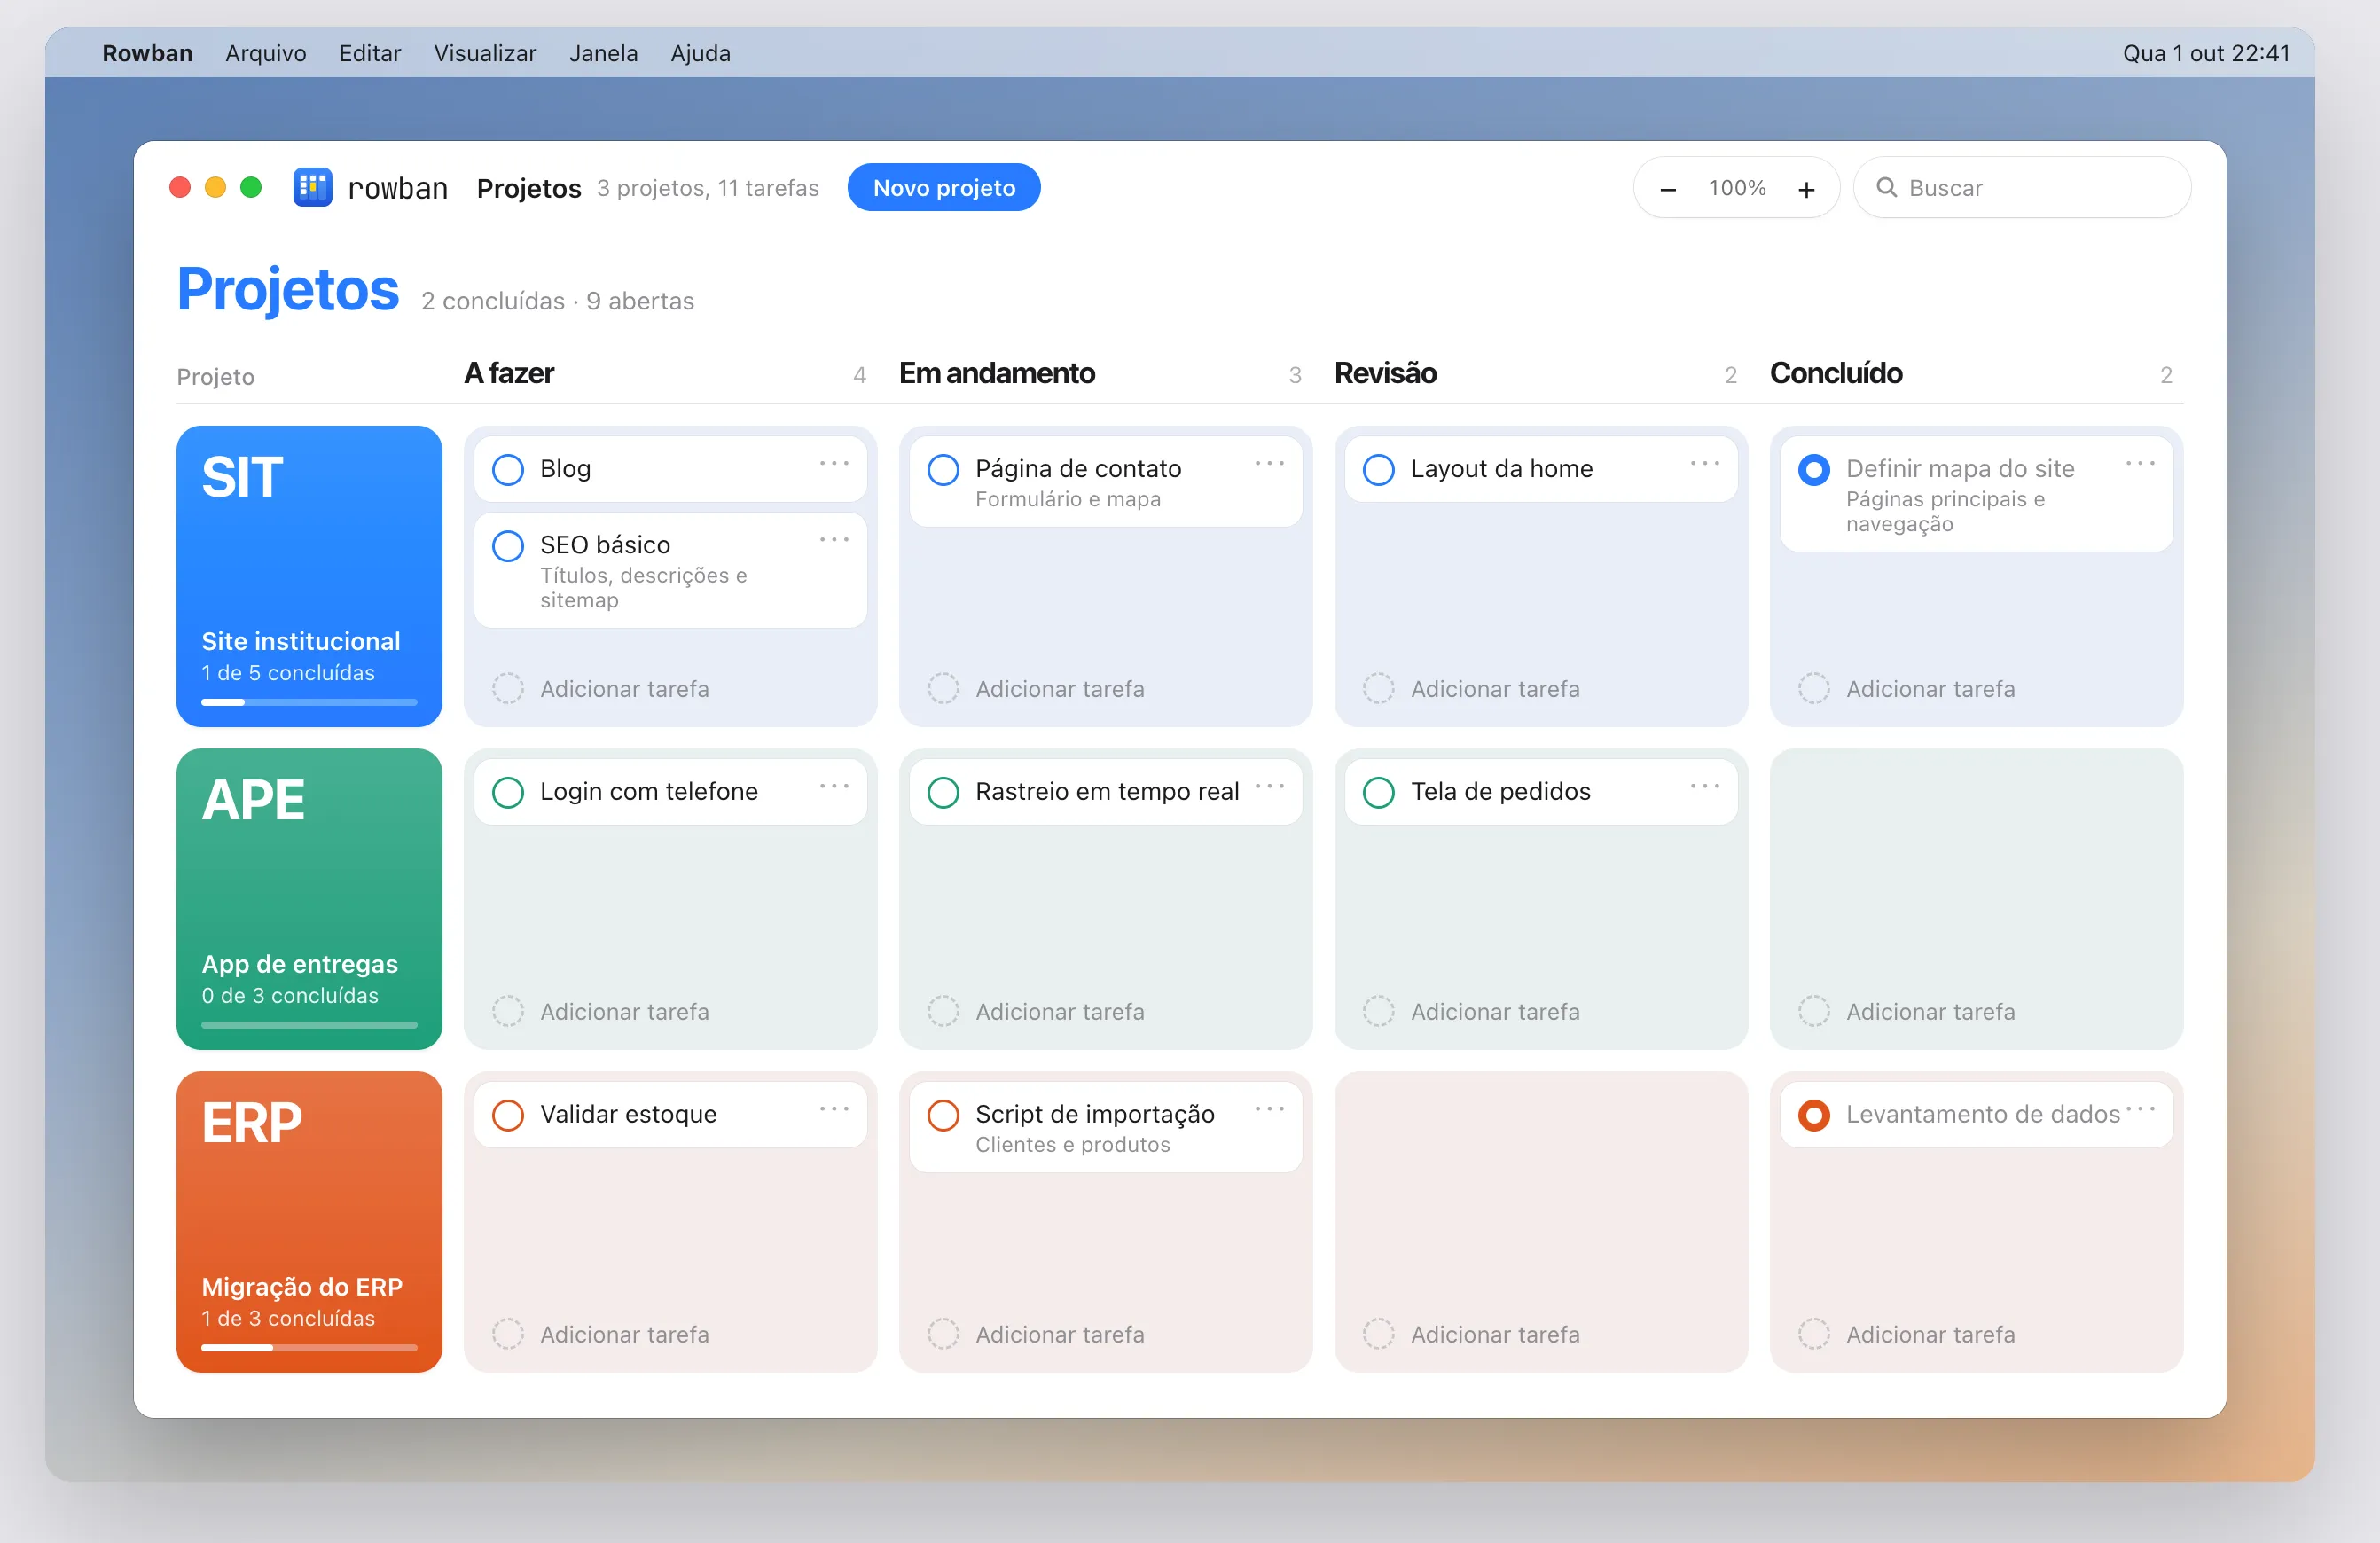Viewport: 2380px width, 1543px height.
Task: Increase zoom with the plus icon
Action: [1806, 189]
